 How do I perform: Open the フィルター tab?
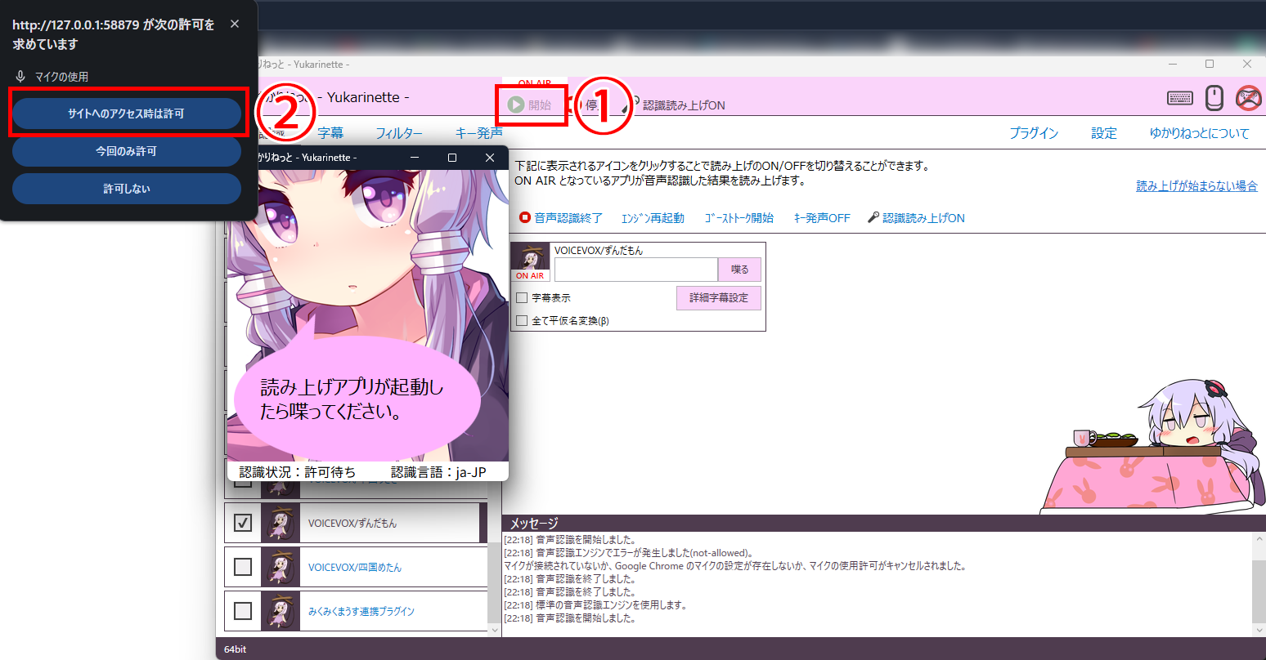pos(399,133)
